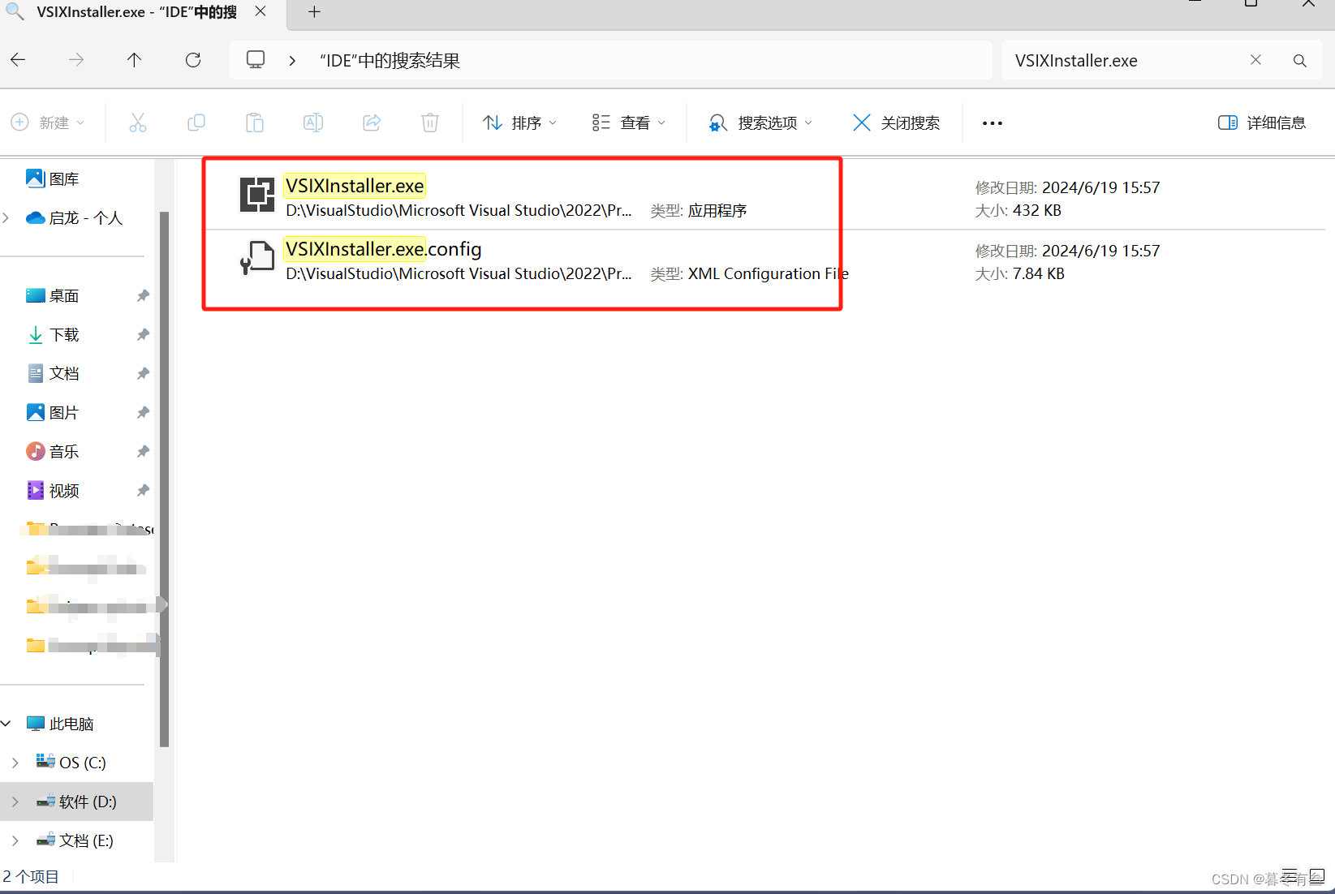Click the Share icon

tap(372, 122)
